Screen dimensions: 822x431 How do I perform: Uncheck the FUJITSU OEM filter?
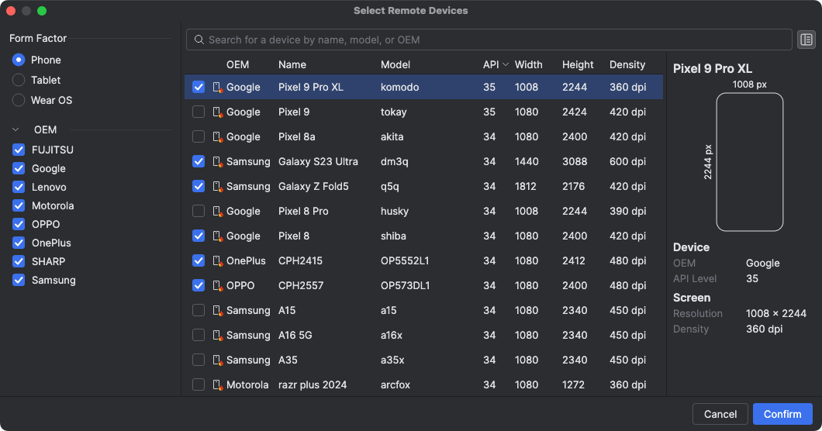coord(19,150)
